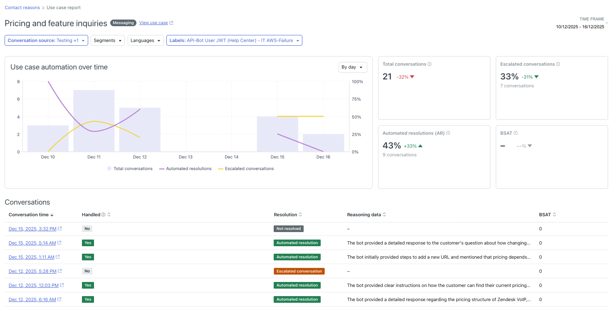Image resolution: width=616 pixels, height=309 pixels.
Task: Click info icon next to Escalated conversations
Action: tap(558, 64)
